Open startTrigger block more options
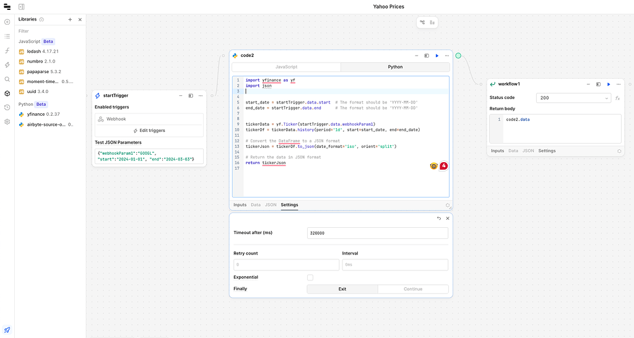The height and width of the screenshot is (338, 634). pyautogui.click(x=201, y=96)
